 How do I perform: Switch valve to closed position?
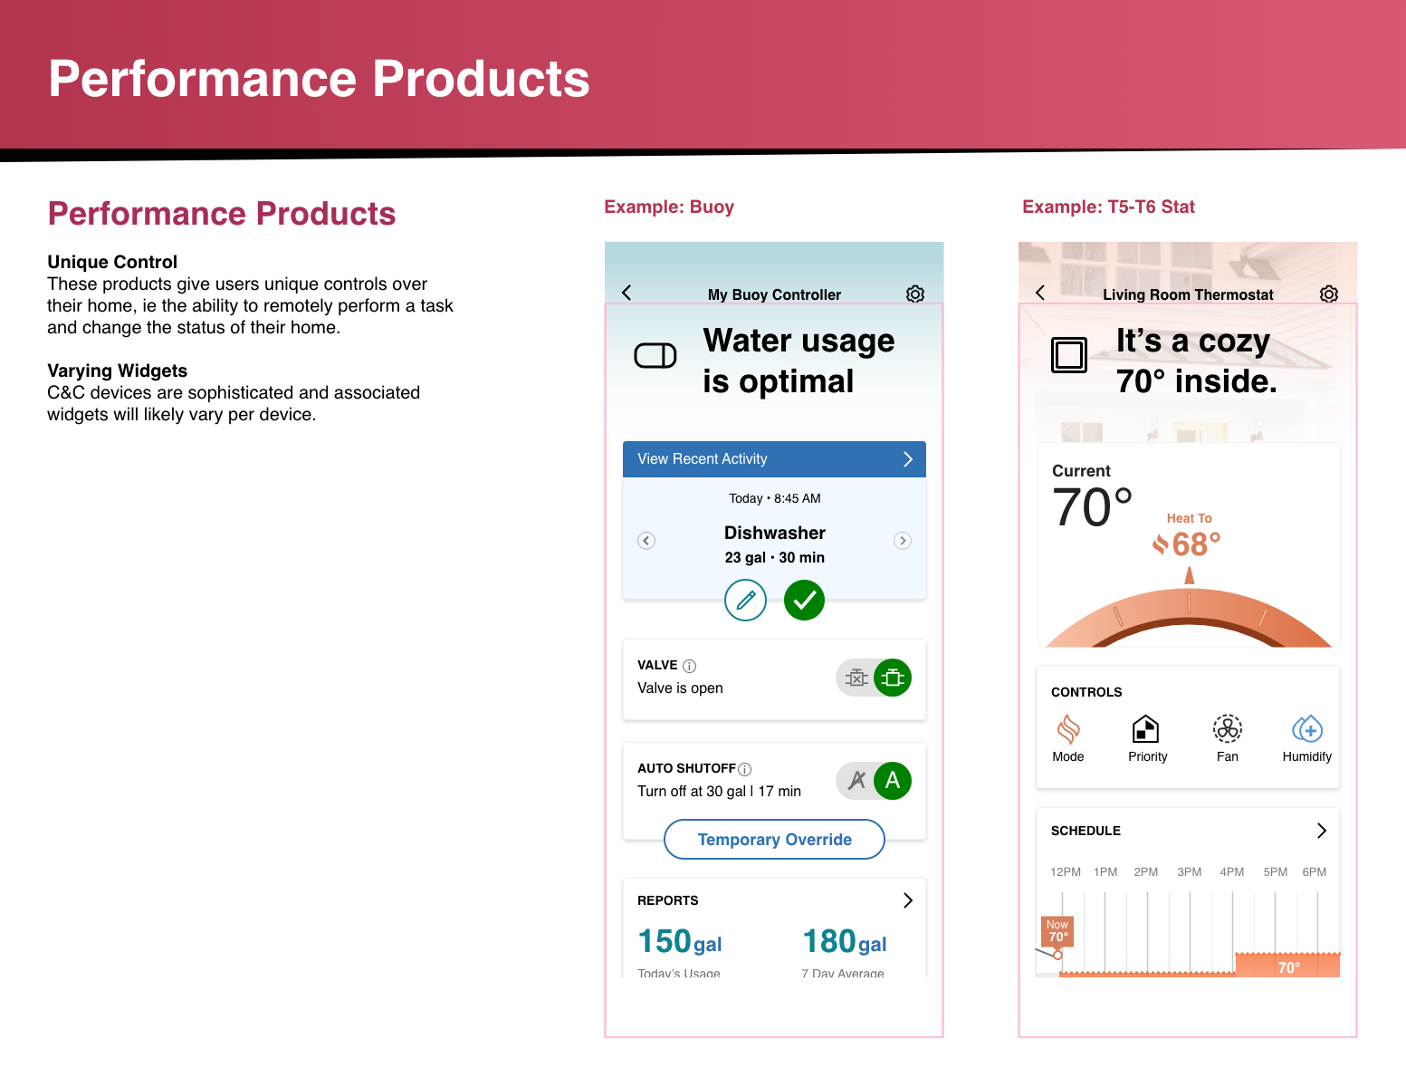pos(856,678)
